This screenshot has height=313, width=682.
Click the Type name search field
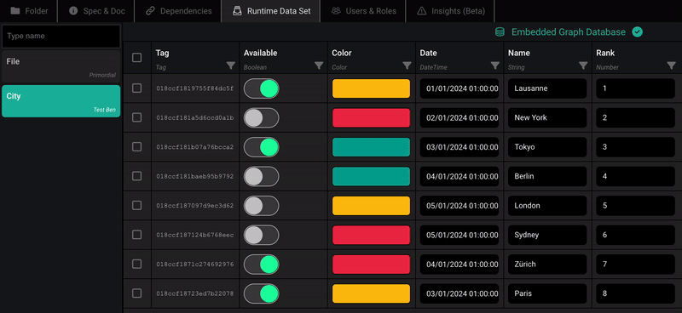61,36
